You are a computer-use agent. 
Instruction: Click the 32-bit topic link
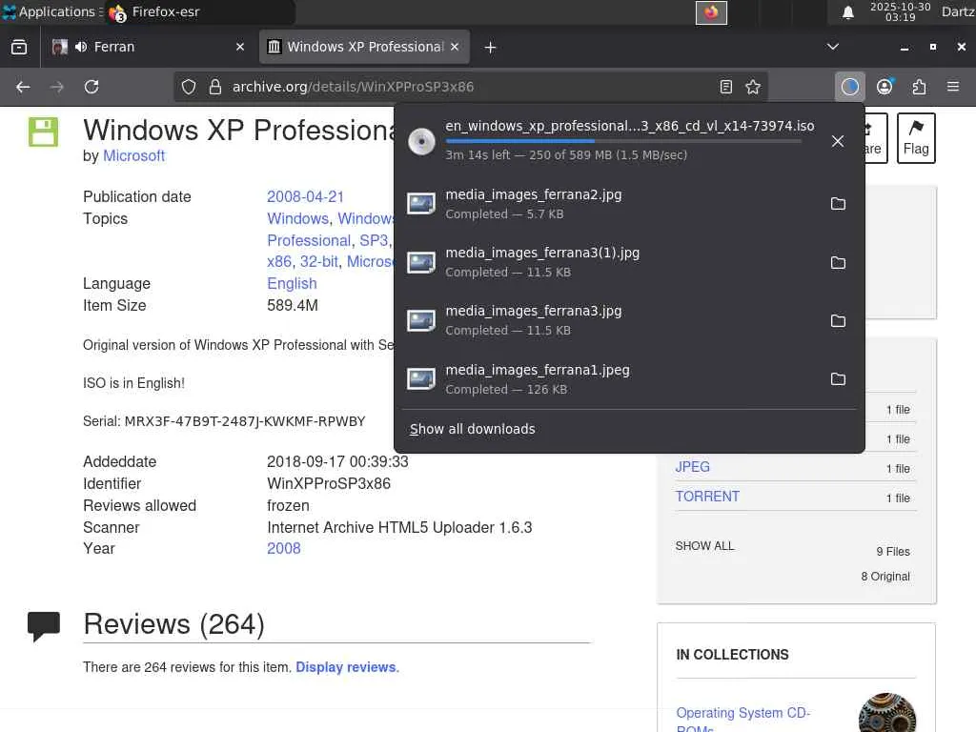pos(318,261)
